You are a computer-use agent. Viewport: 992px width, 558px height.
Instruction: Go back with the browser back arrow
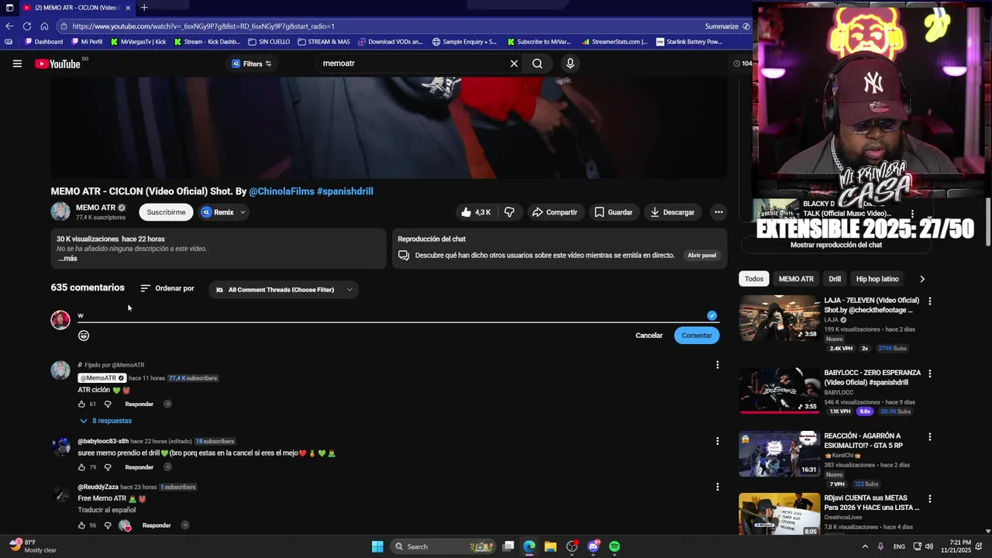tap(9, 26)
